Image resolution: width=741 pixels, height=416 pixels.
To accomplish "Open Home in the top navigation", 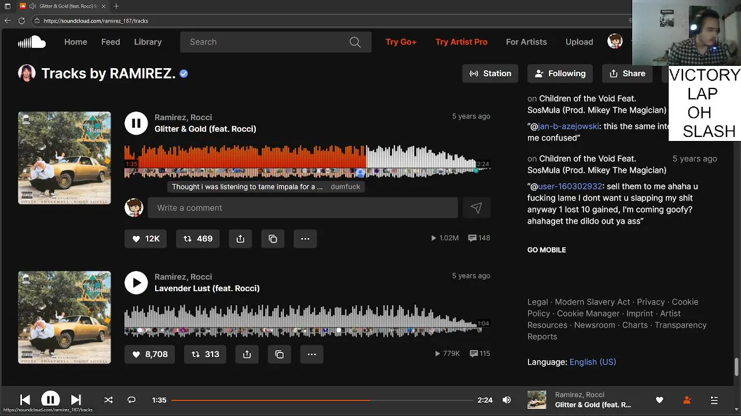I will coord(76,42).
